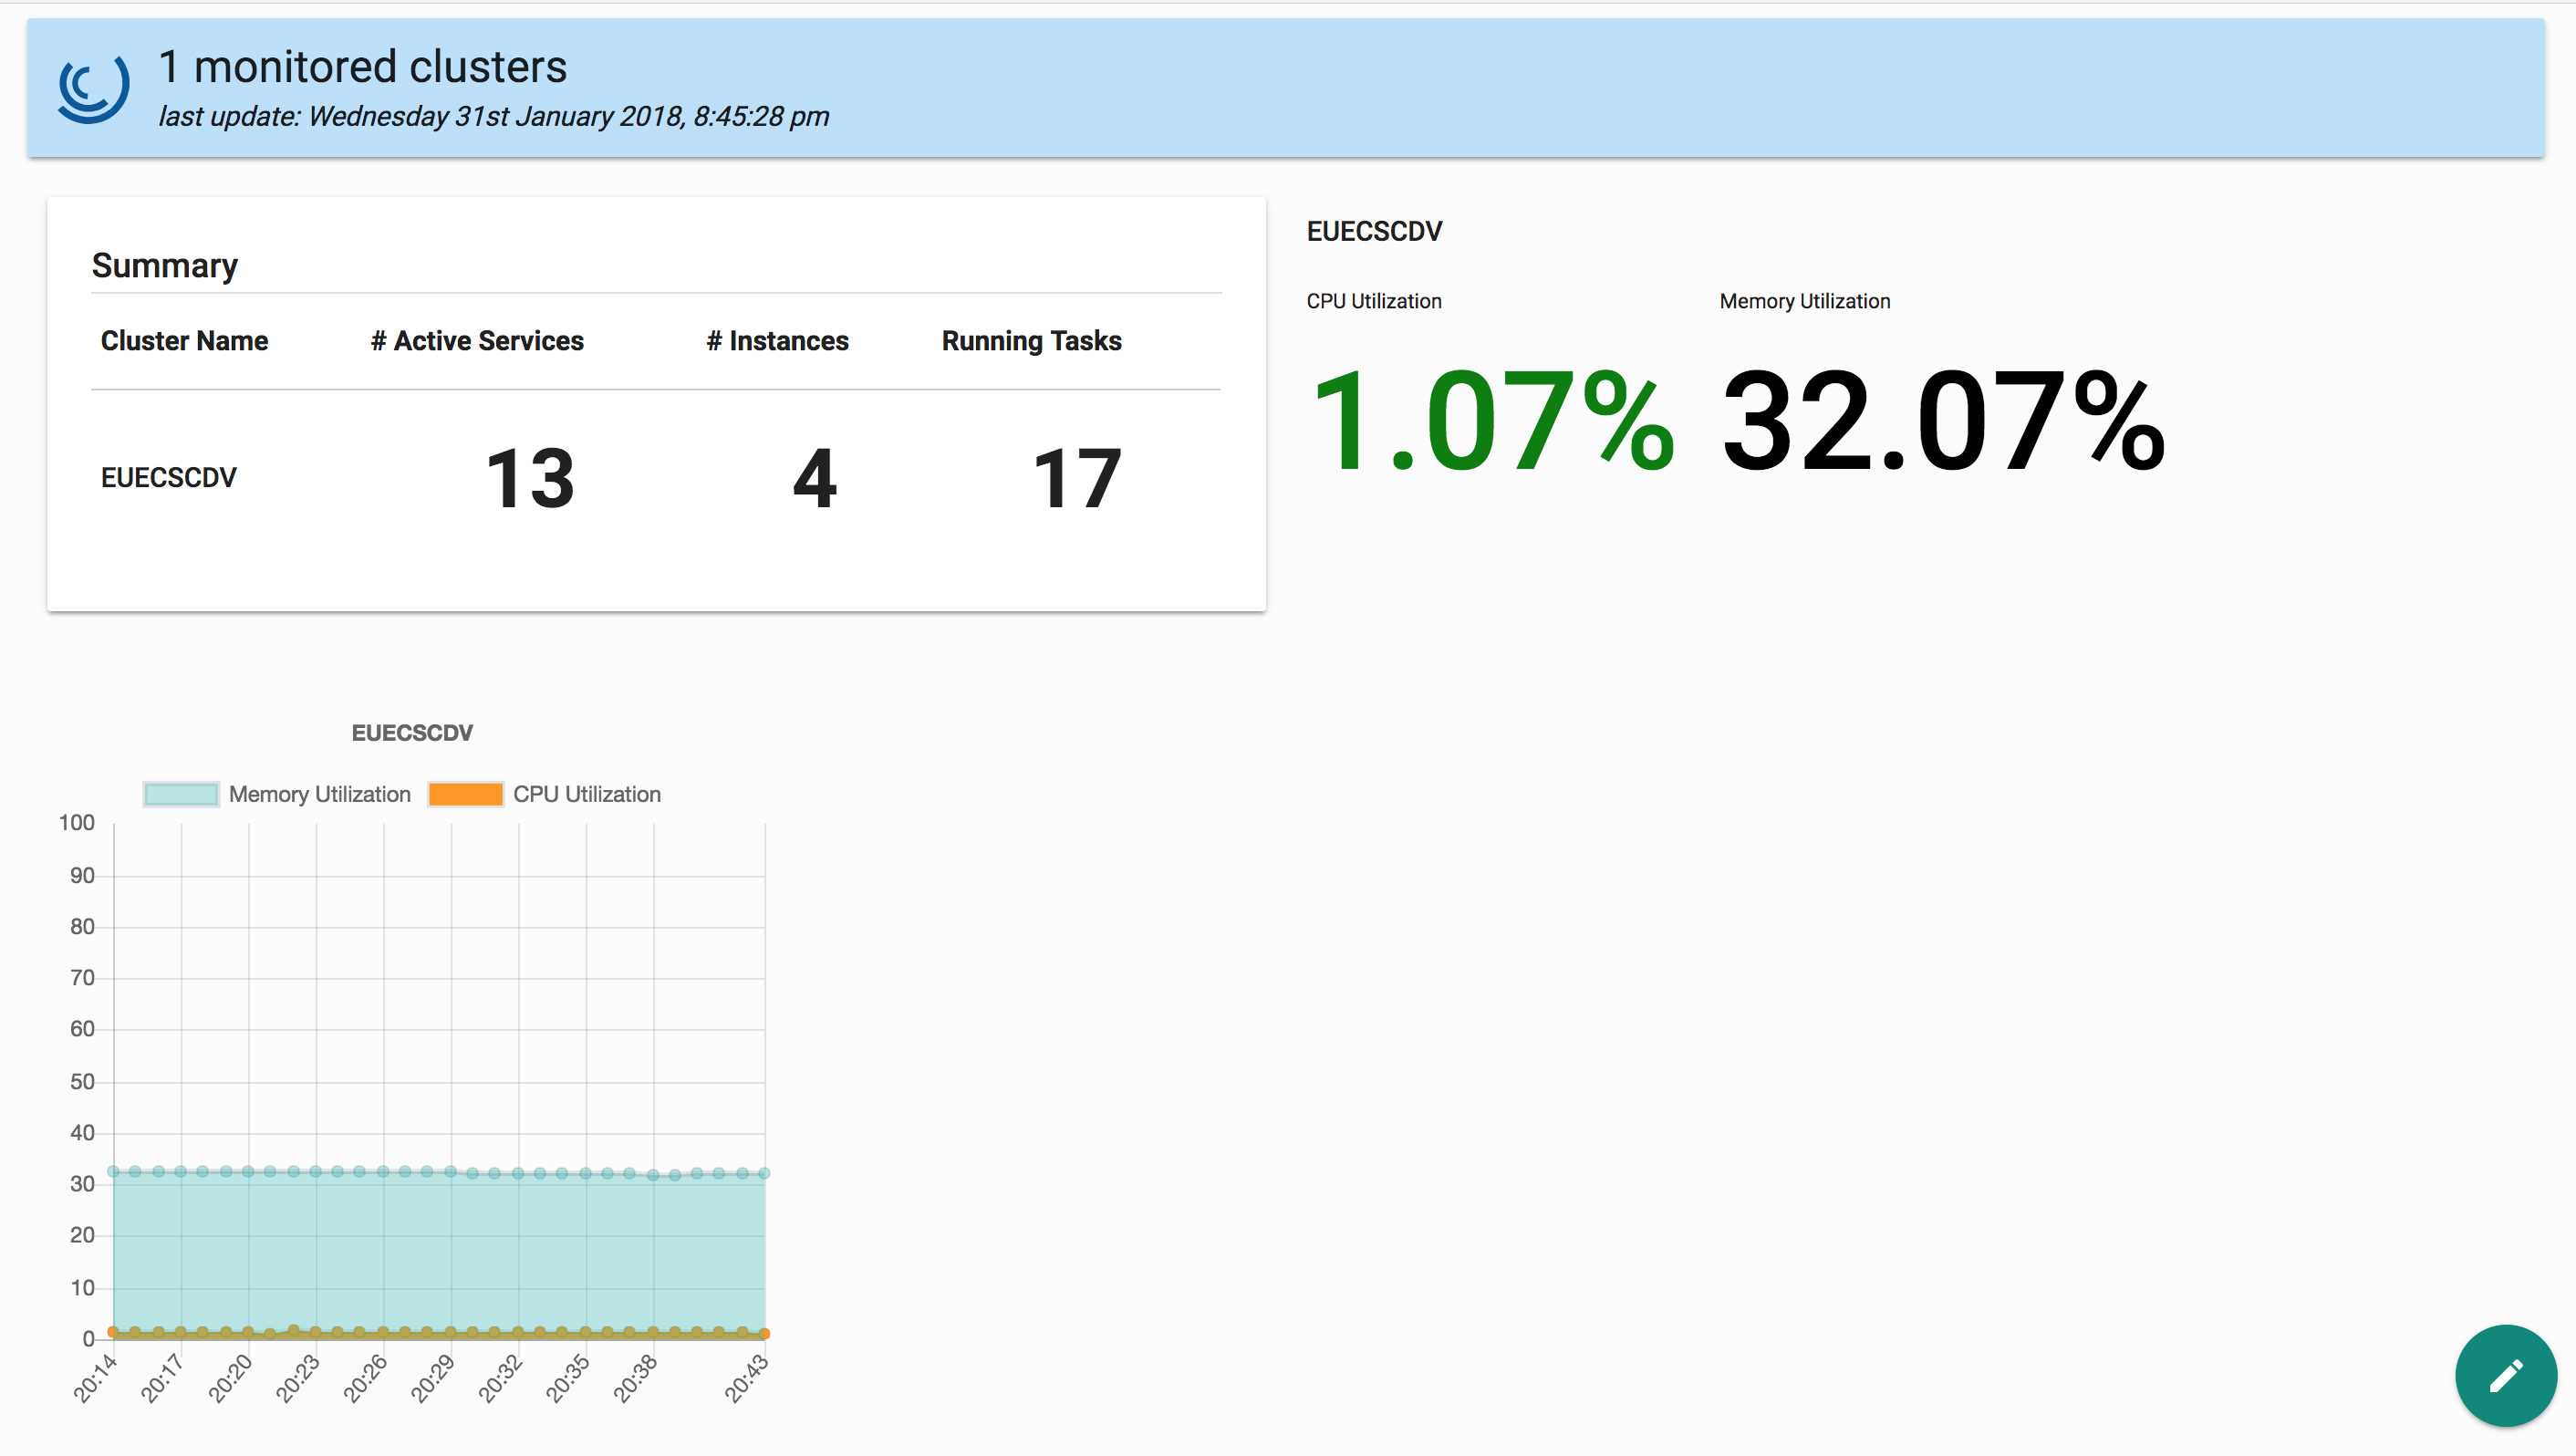Click the last memory data point at 20:43
Viewport: 2576px width, 1456px height.
764,1173
